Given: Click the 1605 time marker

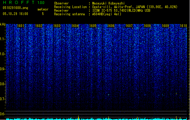Looking at the screenshot, I should [93, 26].
